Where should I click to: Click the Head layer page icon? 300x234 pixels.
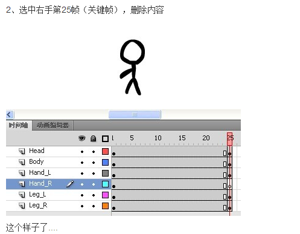click(22, 151)
